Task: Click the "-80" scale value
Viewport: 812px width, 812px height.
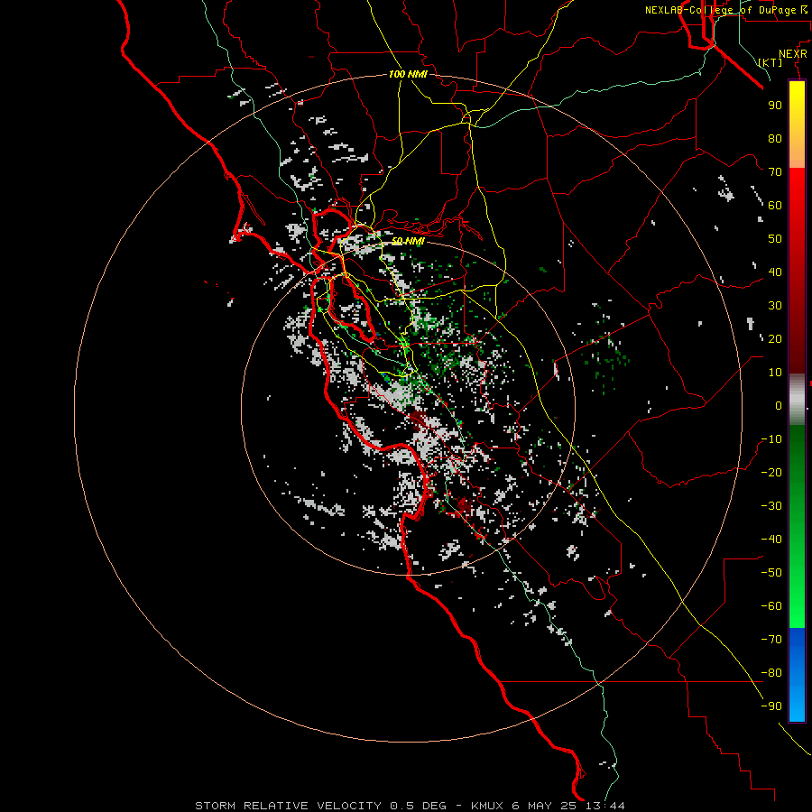Action: (771, 673)
